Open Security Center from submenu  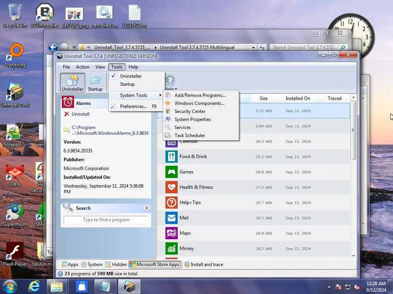(201, 111)
